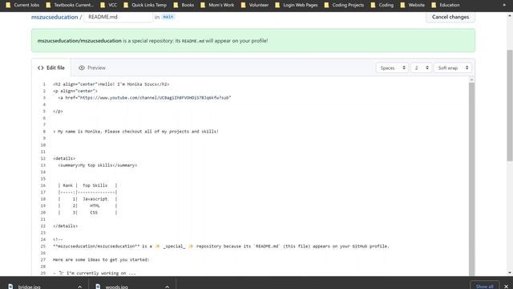Click the 'My top skills' summary line
This screenshot has height=289, width=513.
pos(98,165)
